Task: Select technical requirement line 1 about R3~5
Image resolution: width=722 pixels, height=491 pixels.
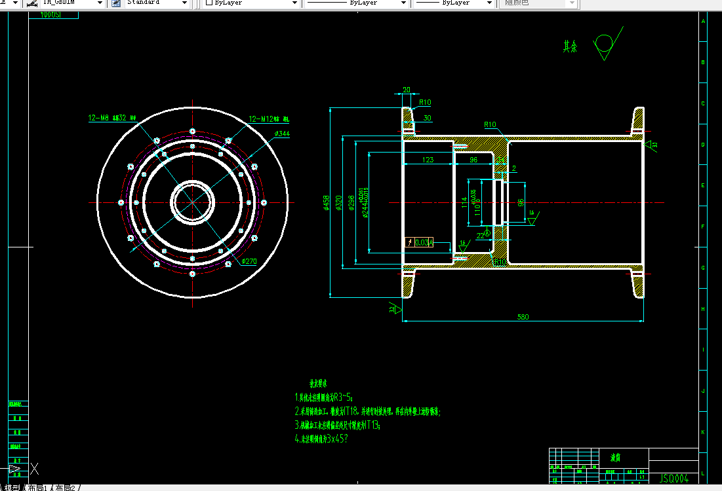Action: tap(324, 397)
